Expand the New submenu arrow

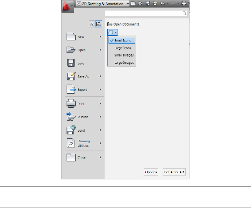click(100, 37)
